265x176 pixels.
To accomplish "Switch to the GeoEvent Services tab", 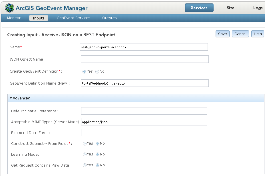I will (73, 18).
